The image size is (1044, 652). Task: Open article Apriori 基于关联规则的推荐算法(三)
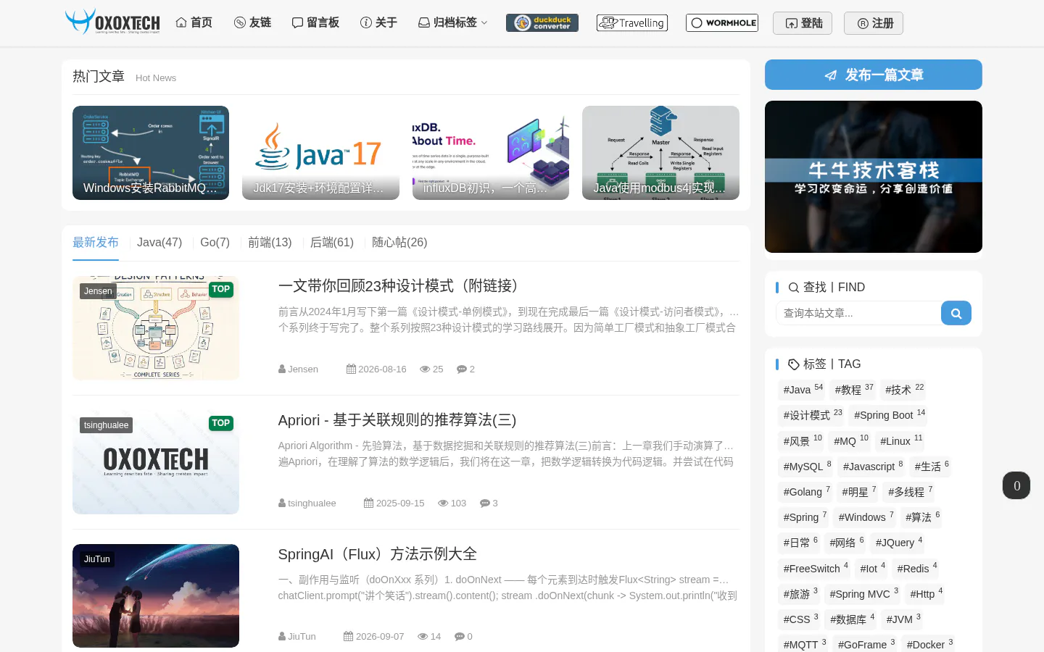pyautogui.click(x=397, y=420)
